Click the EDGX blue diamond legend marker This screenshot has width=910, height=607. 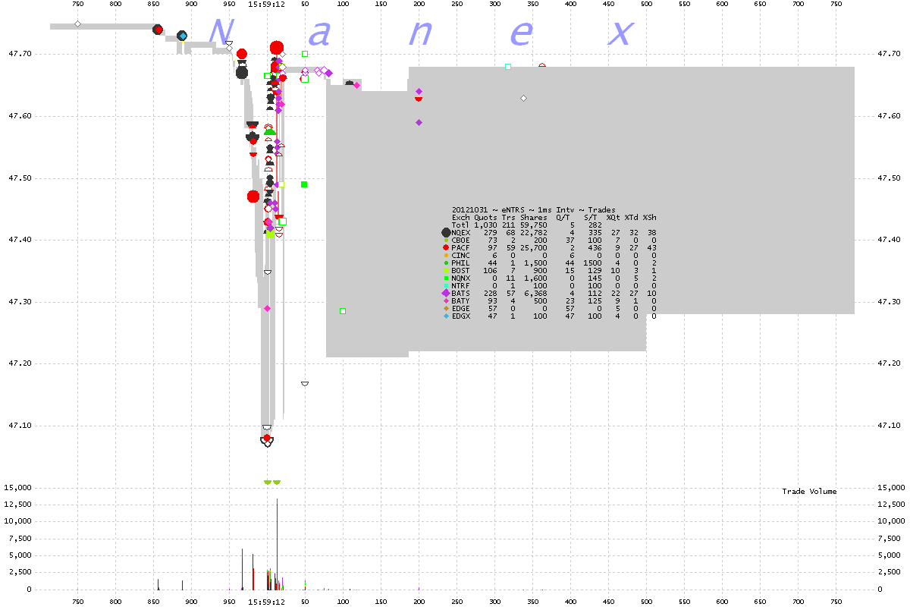pos(446,316)
